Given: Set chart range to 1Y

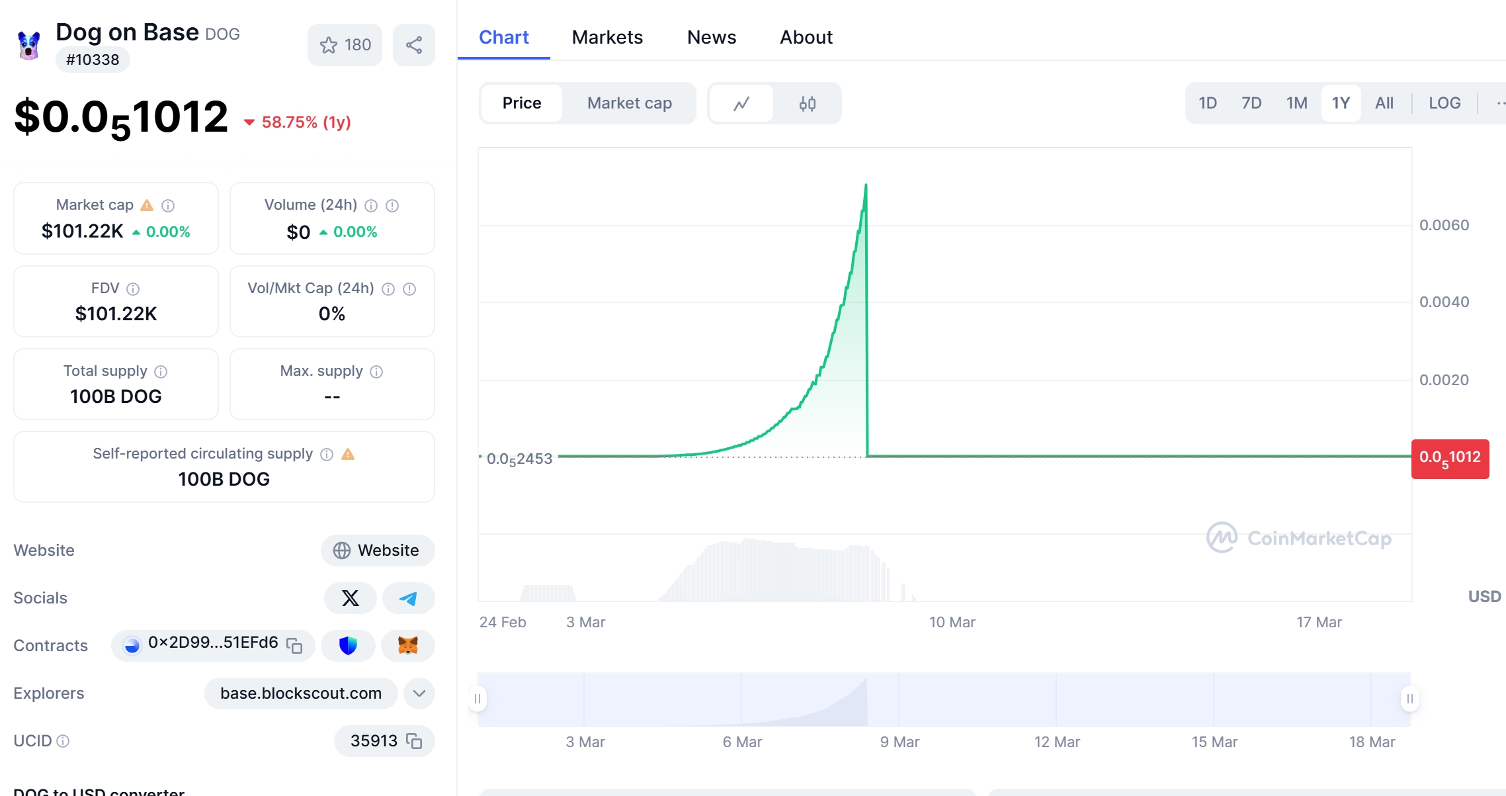Looking at the screenshot, I should coord(1341,103).
